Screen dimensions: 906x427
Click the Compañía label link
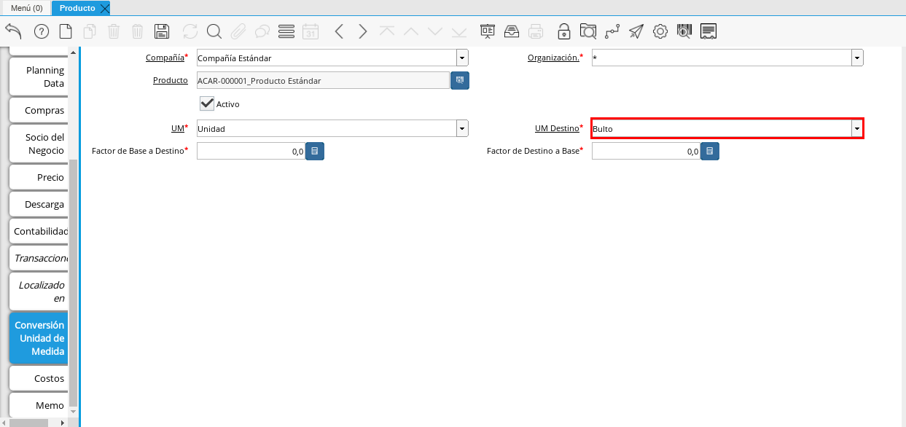pyautogui.click(x=165, y=58)
